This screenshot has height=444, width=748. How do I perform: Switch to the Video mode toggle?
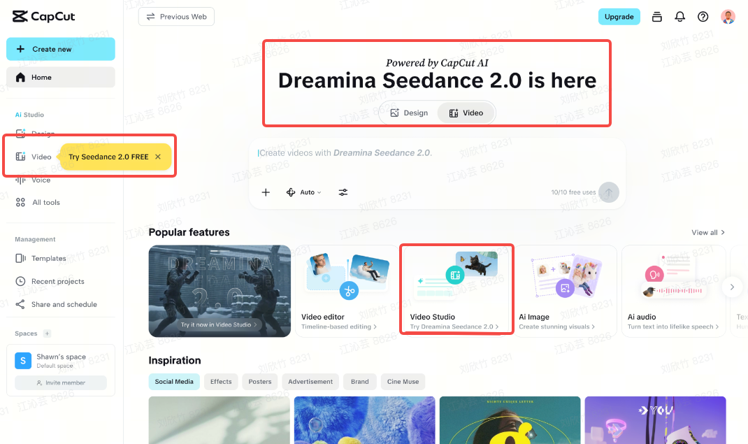(x=466, y=113)
